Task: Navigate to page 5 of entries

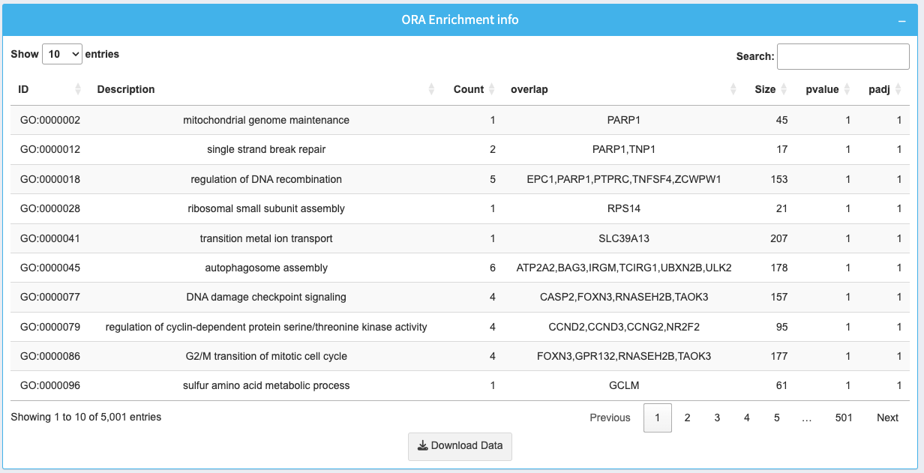Action: [777, 418]
